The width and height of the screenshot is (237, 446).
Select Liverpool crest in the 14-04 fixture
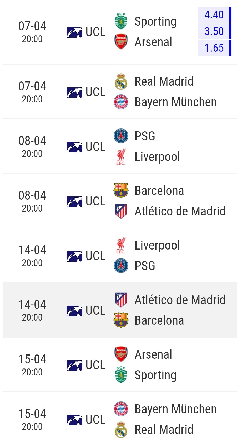coord(121,245)
